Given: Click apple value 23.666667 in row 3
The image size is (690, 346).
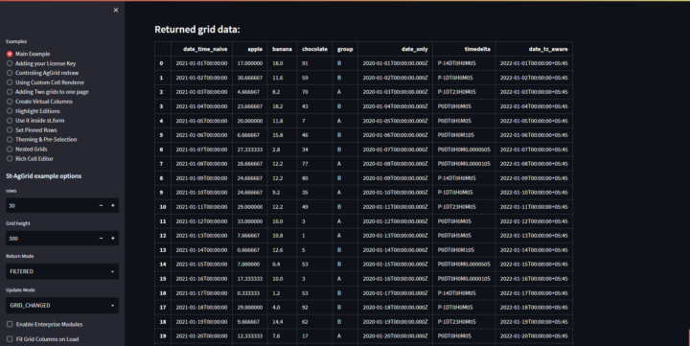Looking at the screenshot, I should 249,106.
